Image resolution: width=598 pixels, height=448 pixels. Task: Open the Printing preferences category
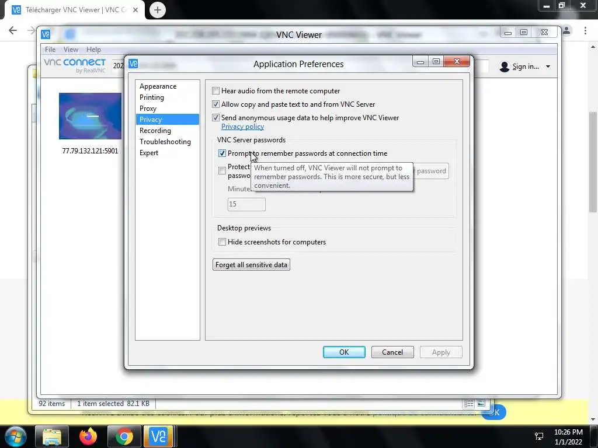coord(151,97)
